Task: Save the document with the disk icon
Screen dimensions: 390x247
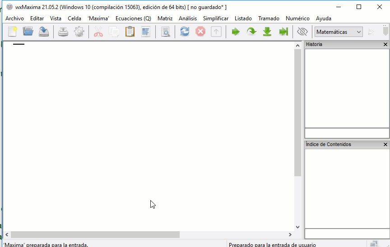Action: pos(44,32)
